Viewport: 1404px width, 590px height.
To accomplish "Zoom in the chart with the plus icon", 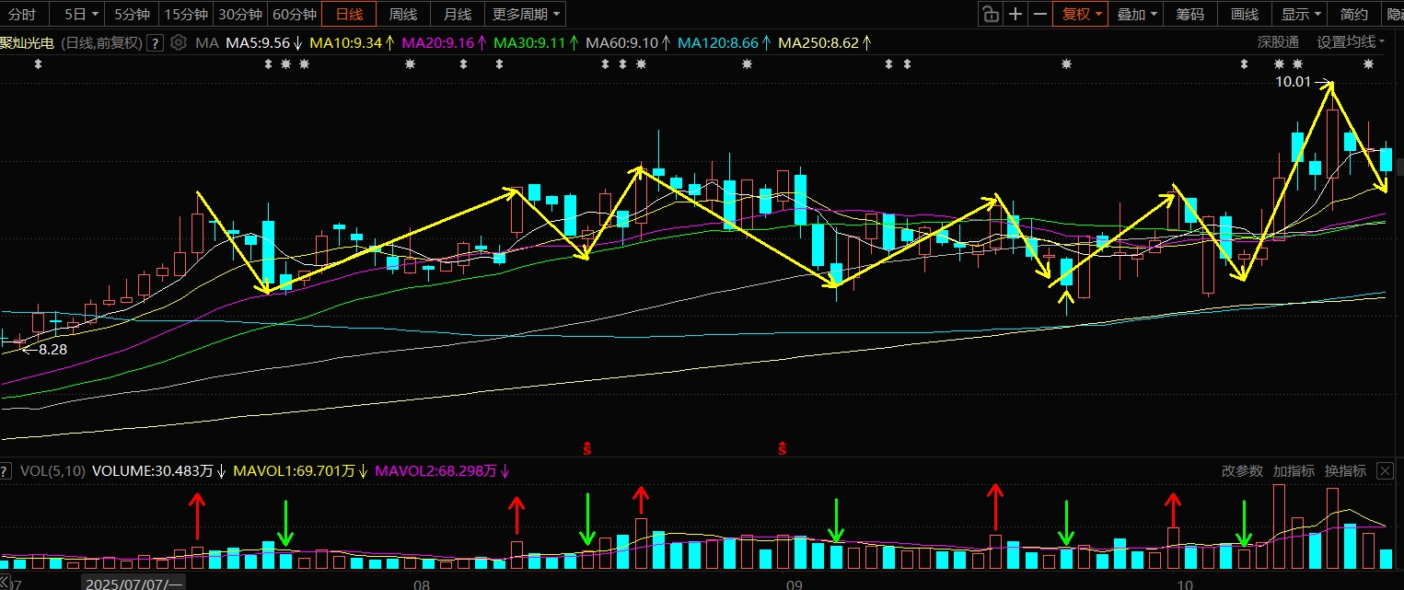I will pyautogui.click(x=1015, y=14).
